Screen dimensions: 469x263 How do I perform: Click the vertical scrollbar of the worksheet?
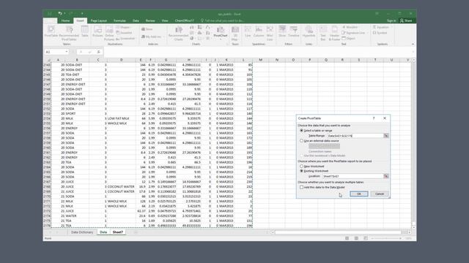tap(413, 143)
